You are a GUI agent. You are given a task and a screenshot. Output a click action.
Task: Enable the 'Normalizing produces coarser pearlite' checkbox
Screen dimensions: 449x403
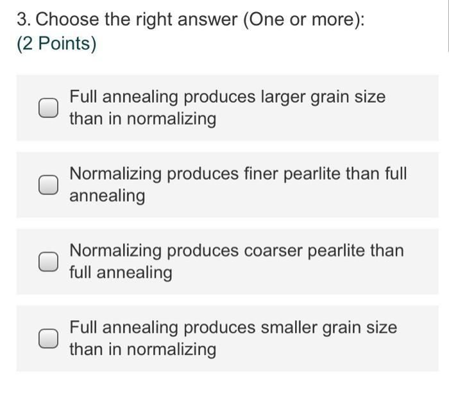pos(46,262)
